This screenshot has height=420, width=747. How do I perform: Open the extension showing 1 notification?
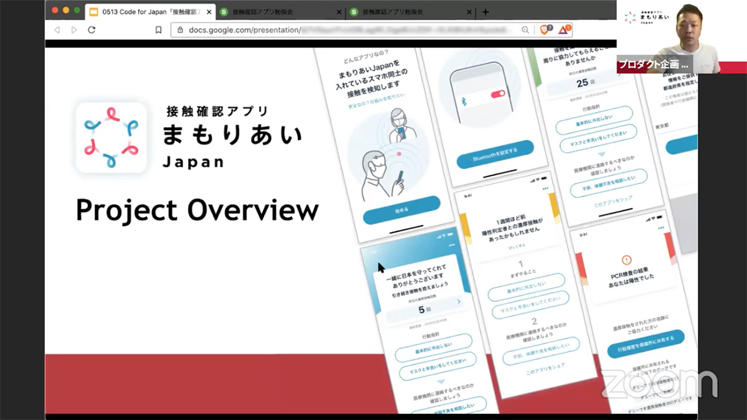point(563,29)
